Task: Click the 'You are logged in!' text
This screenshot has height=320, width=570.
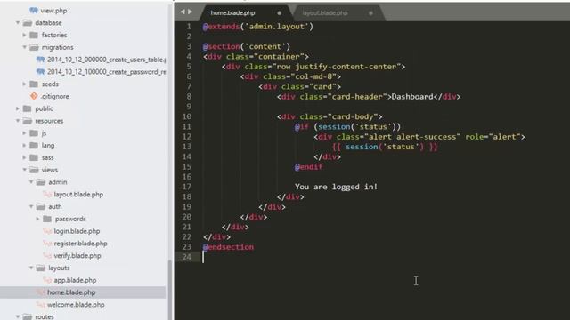Action: pos(336,187)
